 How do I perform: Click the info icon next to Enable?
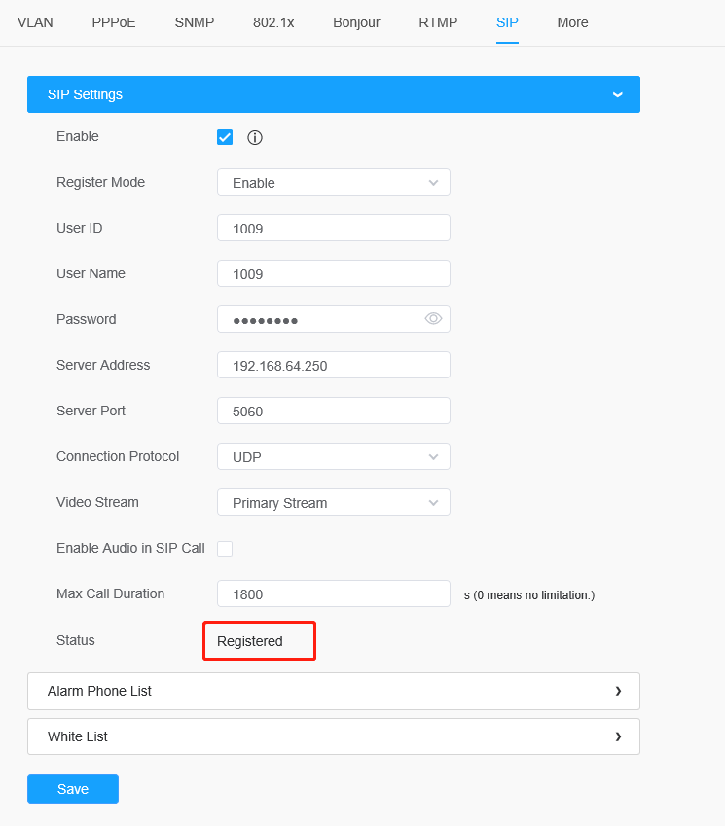[x=255, y=138]
